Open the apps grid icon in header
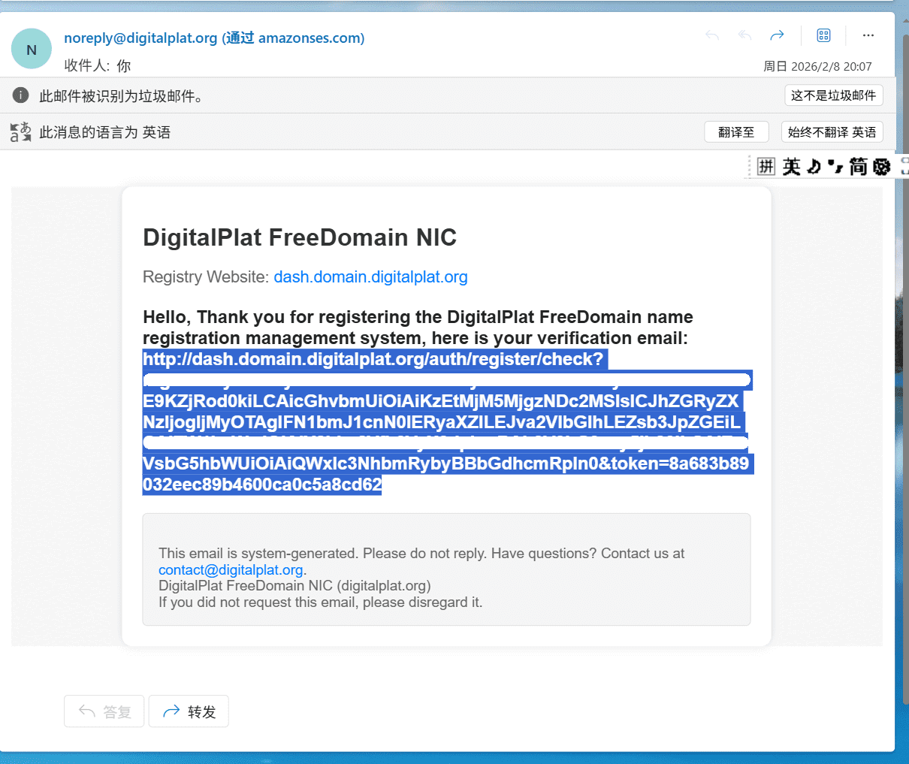909x764 pixels. coord(823,35)
